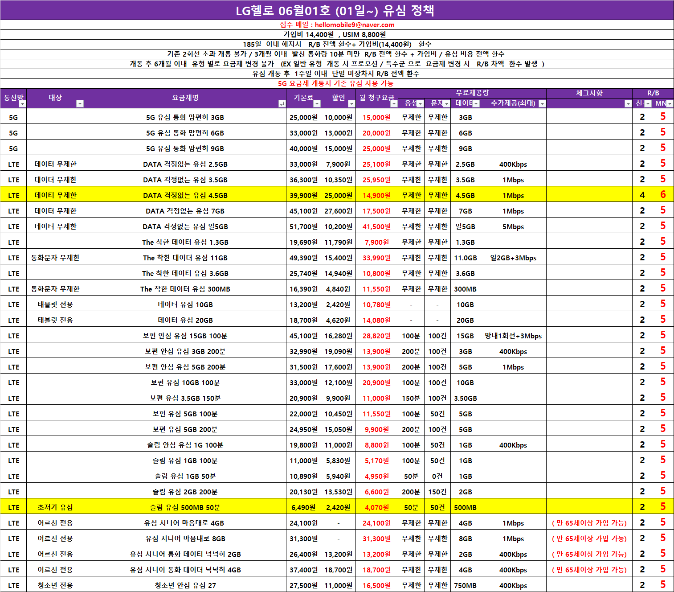Open the 통신망 column filter dropdown
This screenshot has width=674, height=592.
22,104
